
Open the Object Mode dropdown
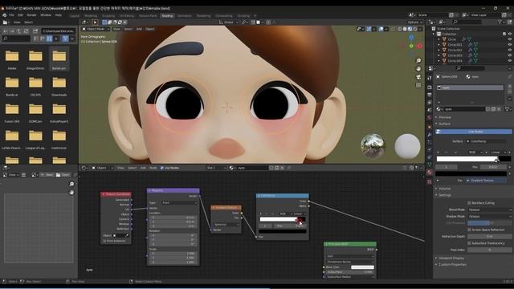click(96, 29)
